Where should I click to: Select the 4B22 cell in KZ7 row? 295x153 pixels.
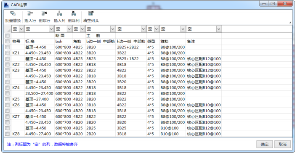79,117
